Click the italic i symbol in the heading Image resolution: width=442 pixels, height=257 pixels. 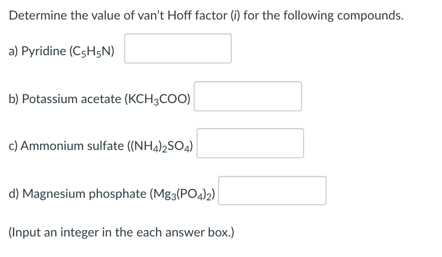235,16
